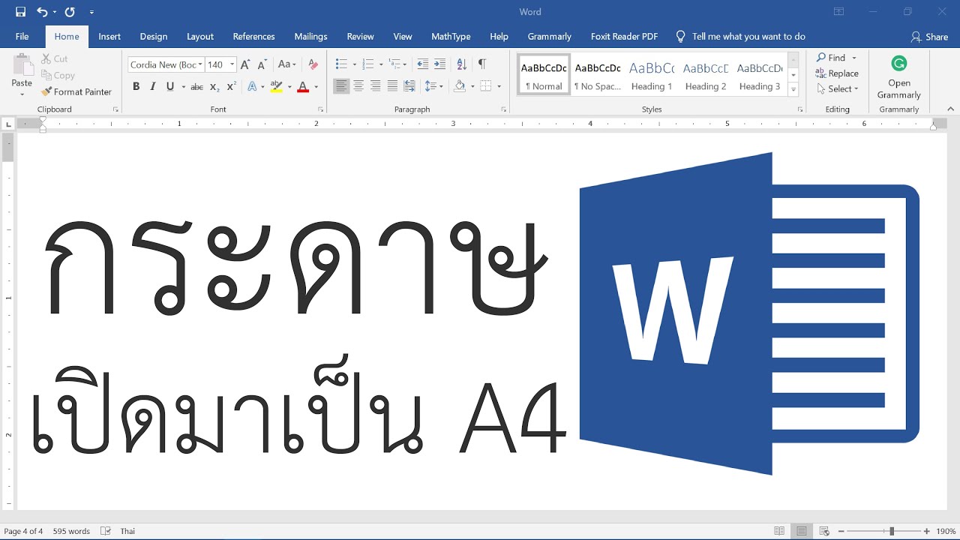
Task: Toggle italic formatting
Action: tap(153, 86)
